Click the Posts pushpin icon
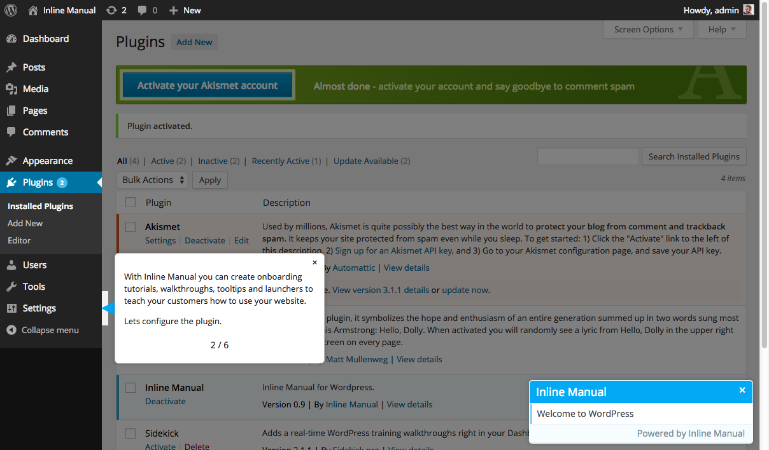The height and width of the screenshot is (450, 769). (x=11, y=67)
